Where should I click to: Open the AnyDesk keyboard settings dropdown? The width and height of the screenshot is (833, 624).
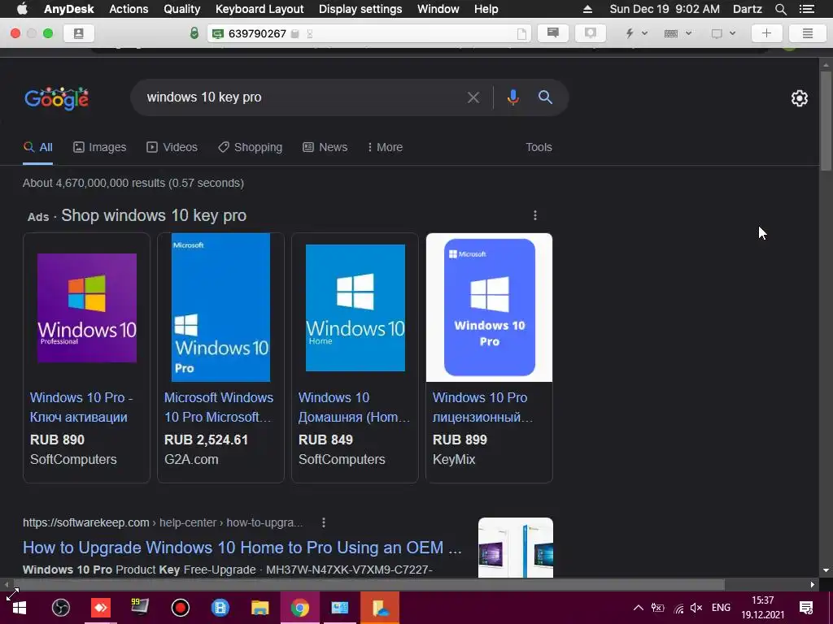coord(678,33)
